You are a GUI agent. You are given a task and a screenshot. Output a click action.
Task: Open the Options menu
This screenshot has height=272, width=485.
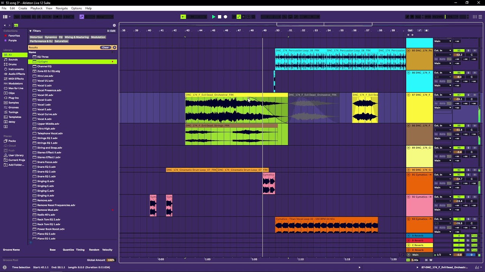tap(76, 8)
